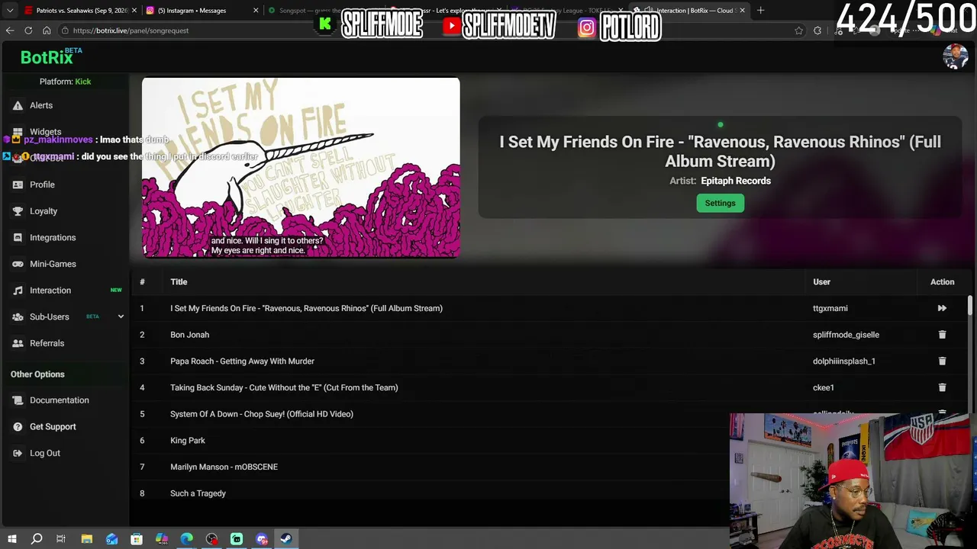Image resolution: width=977 pixels, height=549 pixels.
Task: Click the taskbar search magnifier
Action: click(37, 539)
